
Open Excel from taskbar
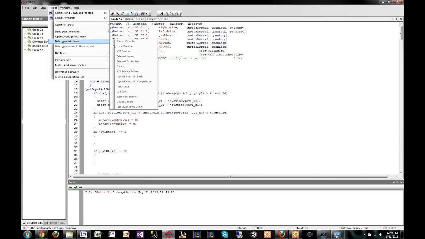point(98,235)
